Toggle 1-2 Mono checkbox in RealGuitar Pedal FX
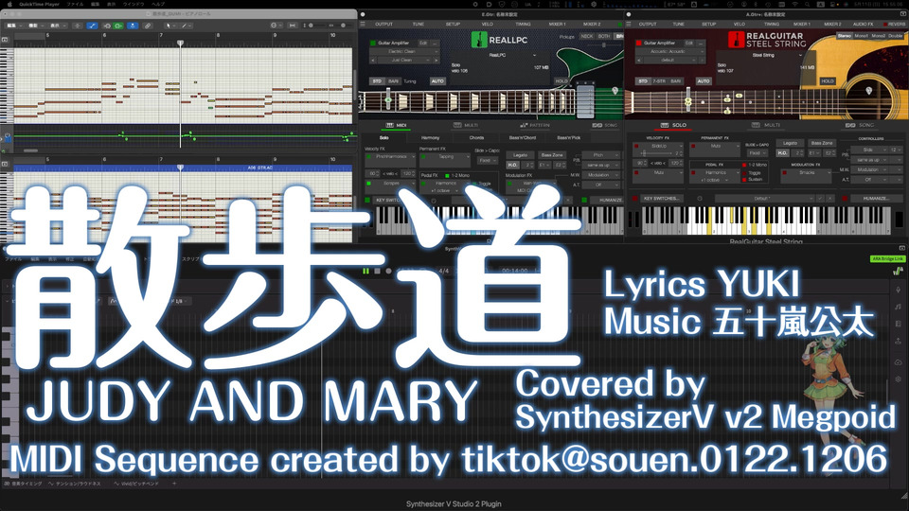This screenshot has width=909, height=511. 744,165
